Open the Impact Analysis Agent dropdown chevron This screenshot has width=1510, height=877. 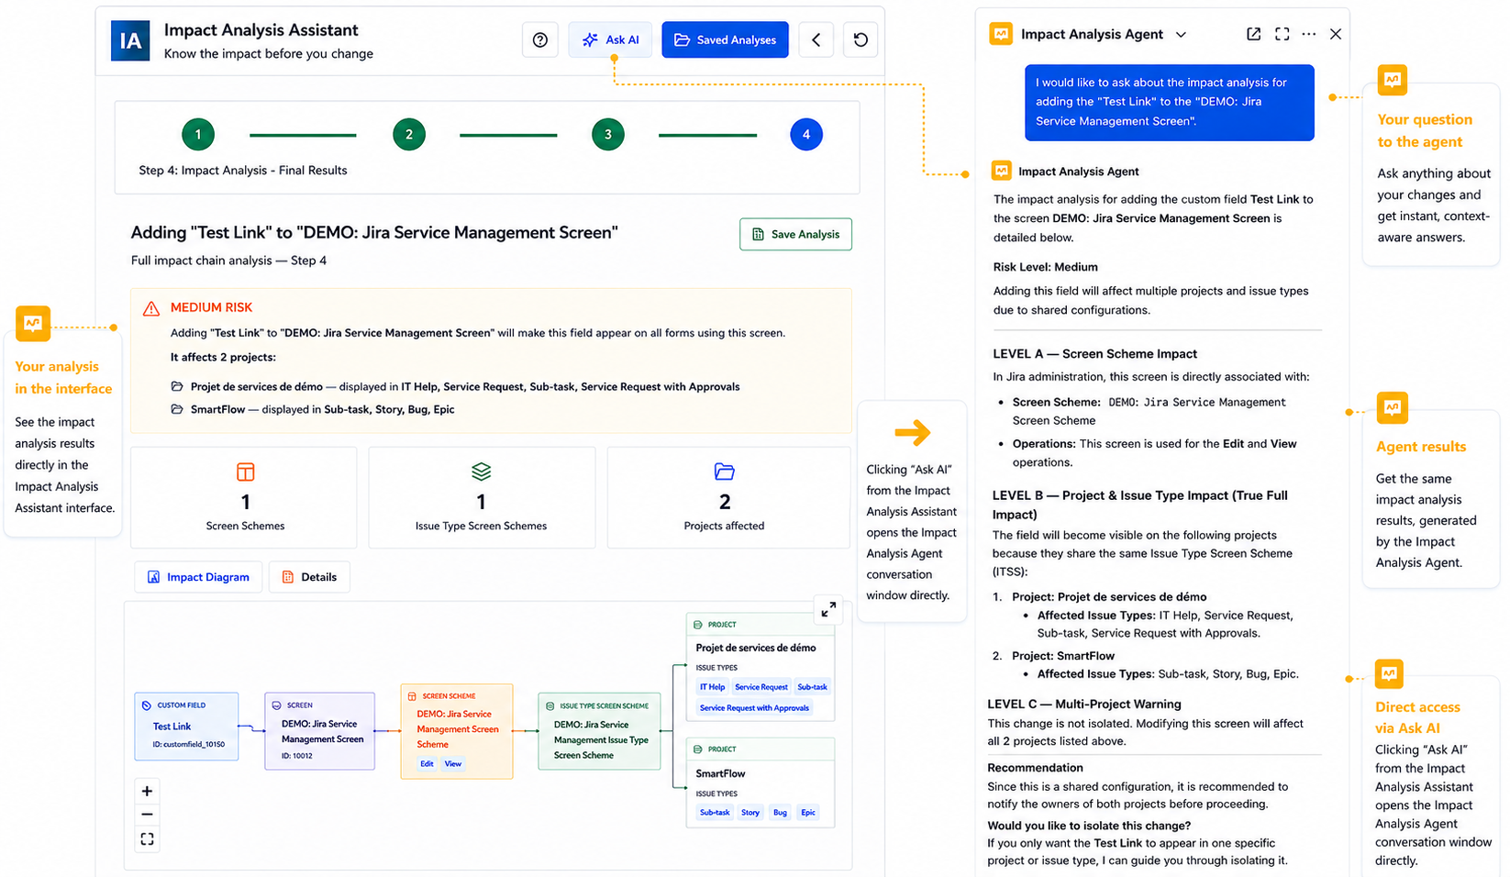point(1181,35)
